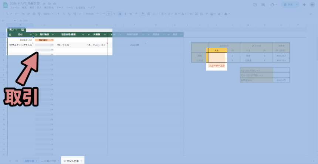Click the Gemini sparkle icon
The height and width of the screenshot is (164, 318).
(304, 4)
